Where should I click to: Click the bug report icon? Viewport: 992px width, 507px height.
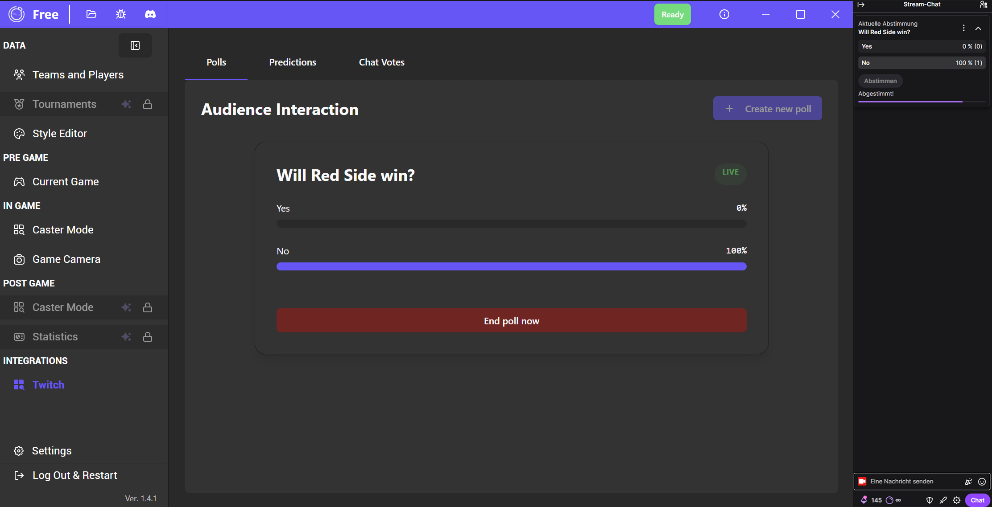coord(121,14)
